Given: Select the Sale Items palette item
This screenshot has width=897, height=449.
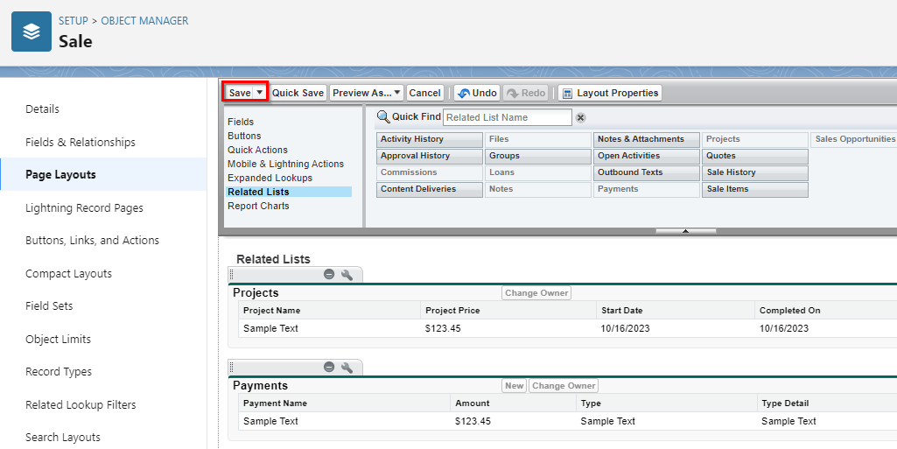Looking at the screenshot, I should (755, 189).
